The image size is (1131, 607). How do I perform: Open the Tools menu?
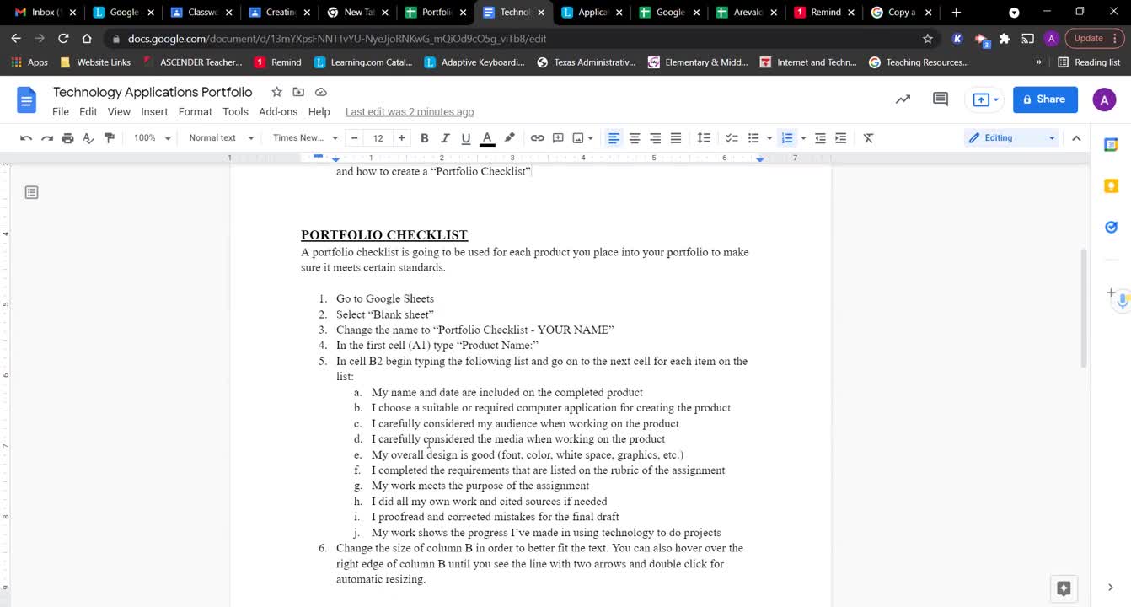click(x=235, y=112)
